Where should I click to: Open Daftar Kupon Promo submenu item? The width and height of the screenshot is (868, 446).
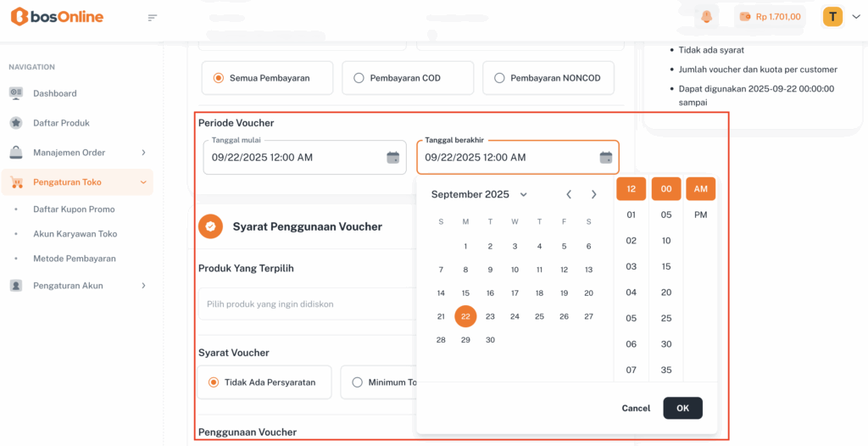[x=74, y=209]
